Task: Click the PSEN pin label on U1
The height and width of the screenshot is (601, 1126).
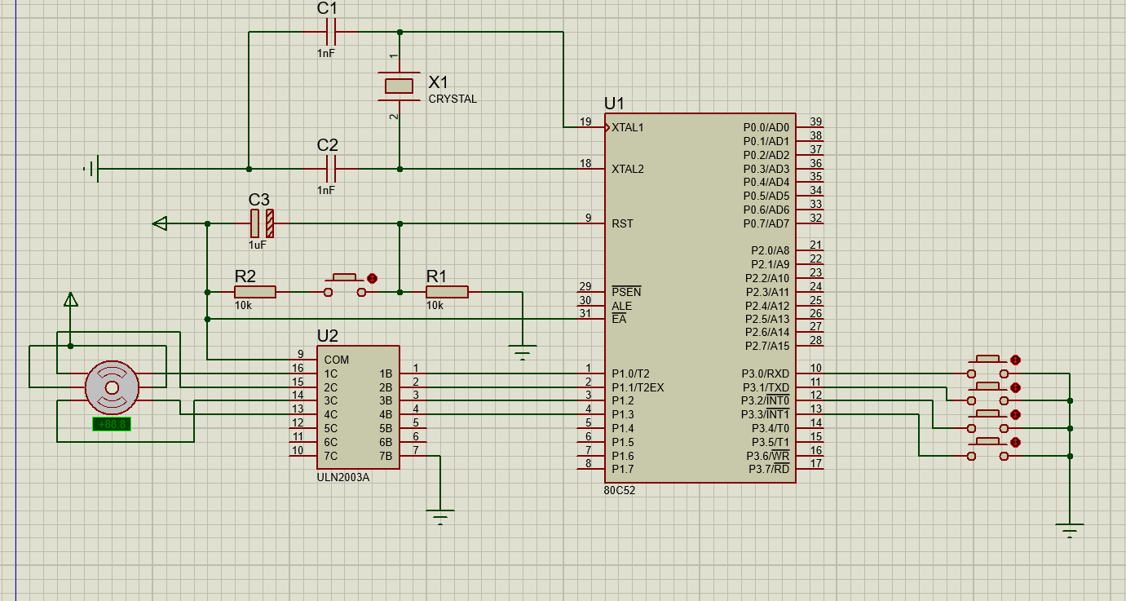Action: click(626, 292)
